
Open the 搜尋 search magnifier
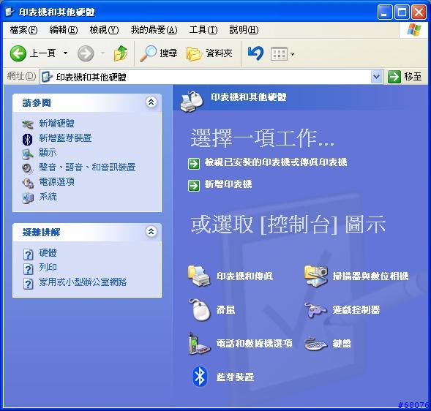click(158, 53)
